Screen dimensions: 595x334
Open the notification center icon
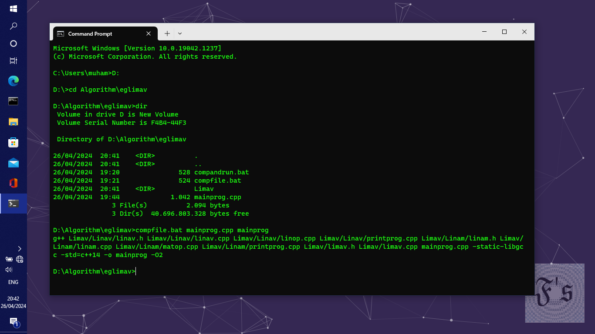click(x=14, y=322)
